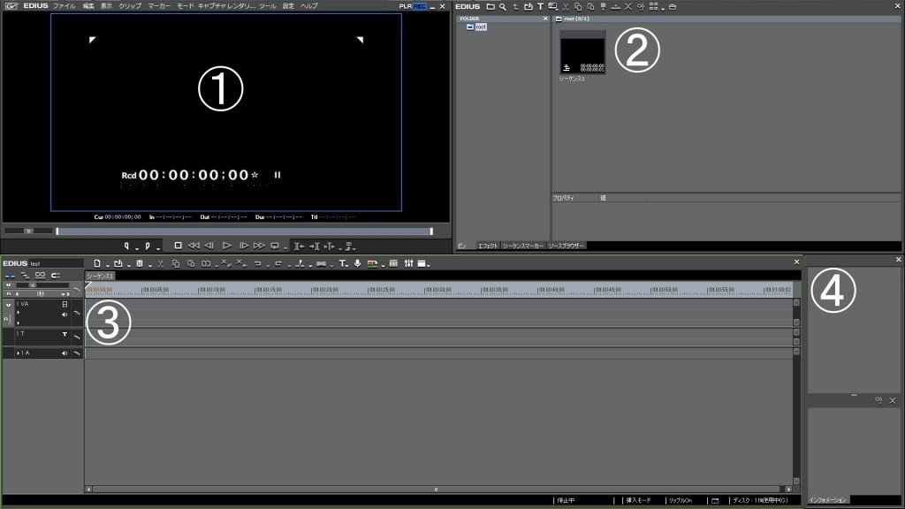The width and height of the screenshot is (905, 509).
Task: Click the Export icon under the preview
Action: pyautogui.click(x=348, y=247)
